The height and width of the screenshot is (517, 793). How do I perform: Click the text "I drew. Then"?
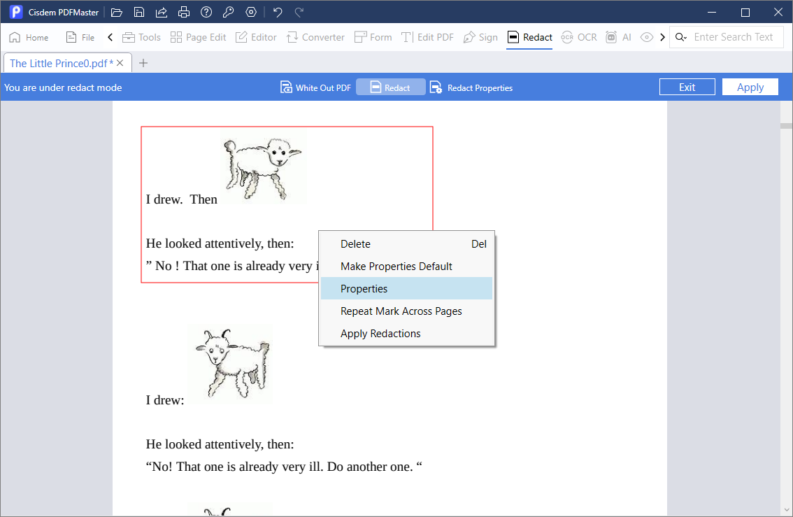point(182,199)
